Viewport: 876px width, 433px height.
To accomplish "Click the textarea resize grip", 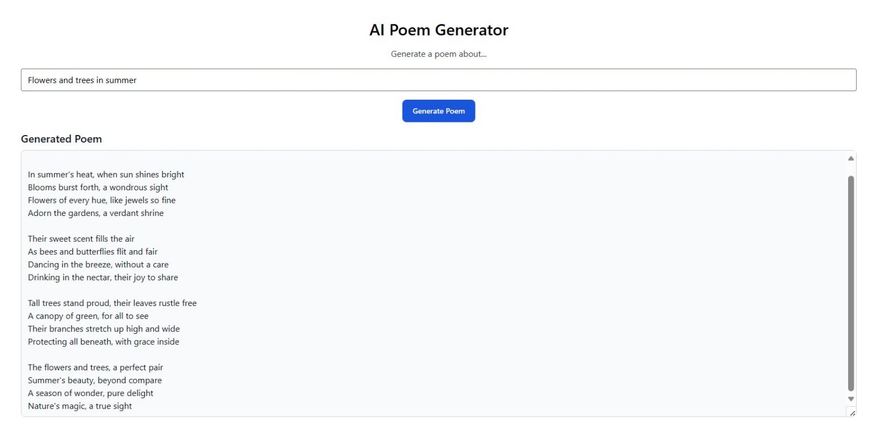I will coord(852,412).
